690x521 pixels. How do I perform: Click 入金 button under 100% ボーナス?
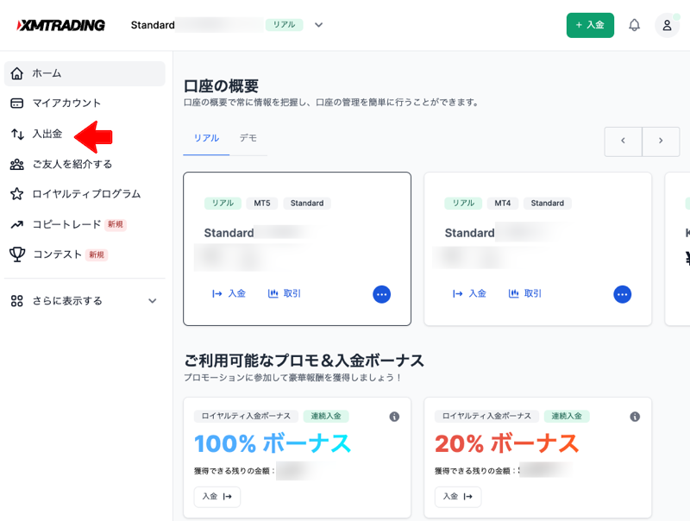tap(217, 497)
